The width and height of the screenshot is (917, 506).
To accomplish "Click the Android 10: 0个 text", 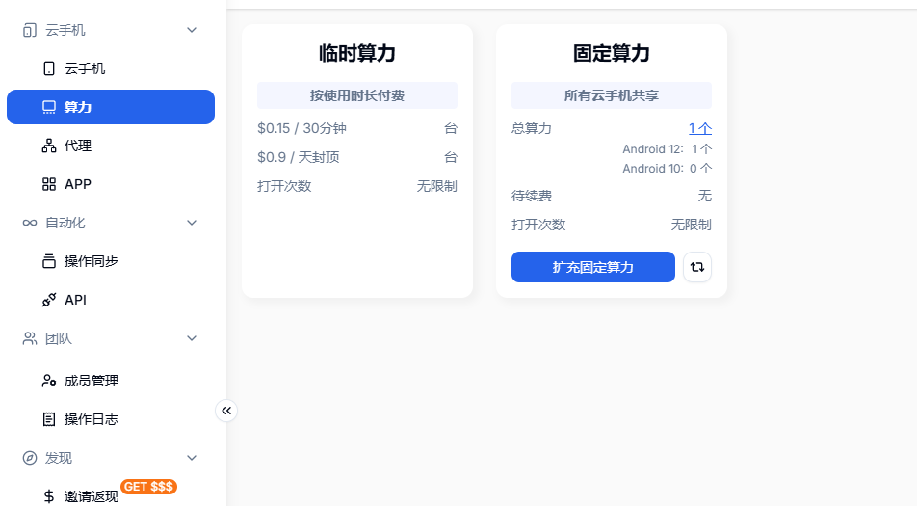I will [x=668, y=169].
